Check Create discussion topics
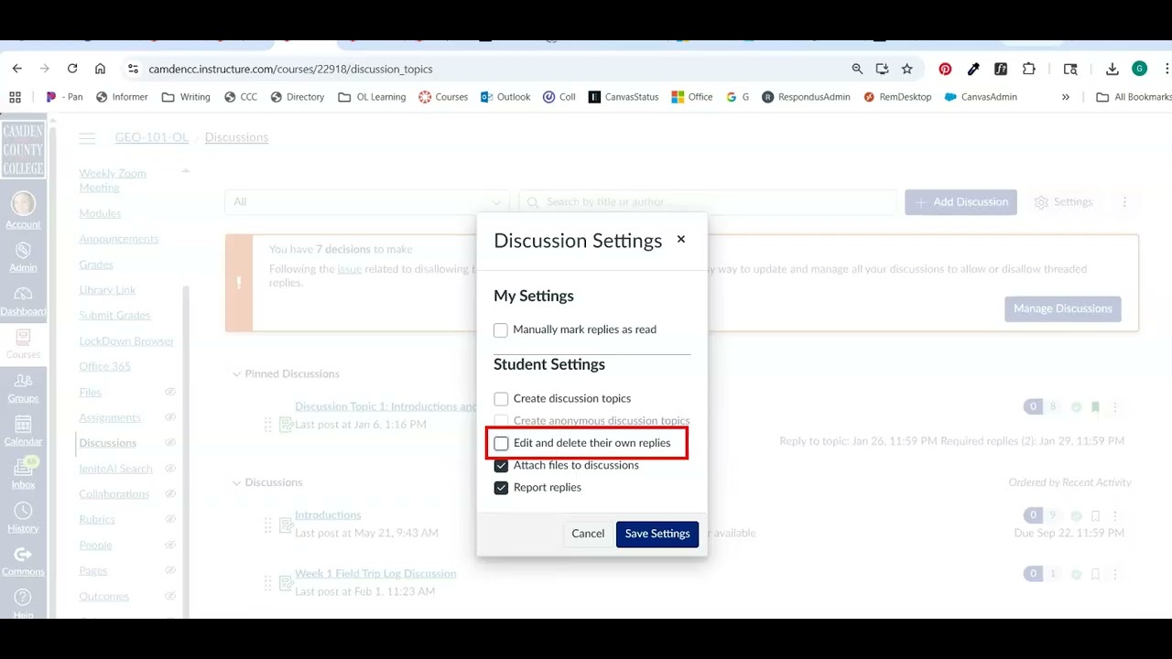Viewport: 1172px width, 659px height. (501, 399)
